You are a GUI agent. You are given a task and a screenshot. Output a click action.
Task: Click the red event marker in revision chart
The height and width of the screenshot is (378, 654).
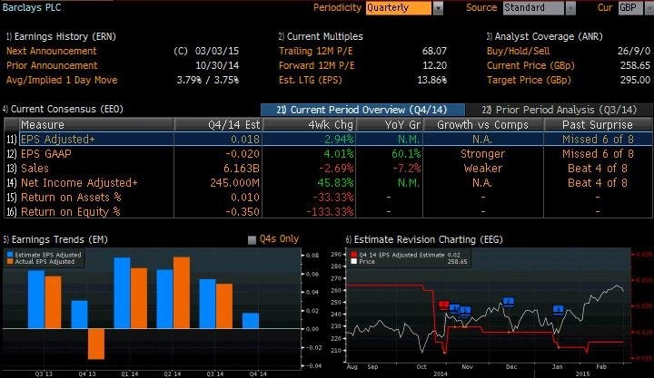pos(444,305)
